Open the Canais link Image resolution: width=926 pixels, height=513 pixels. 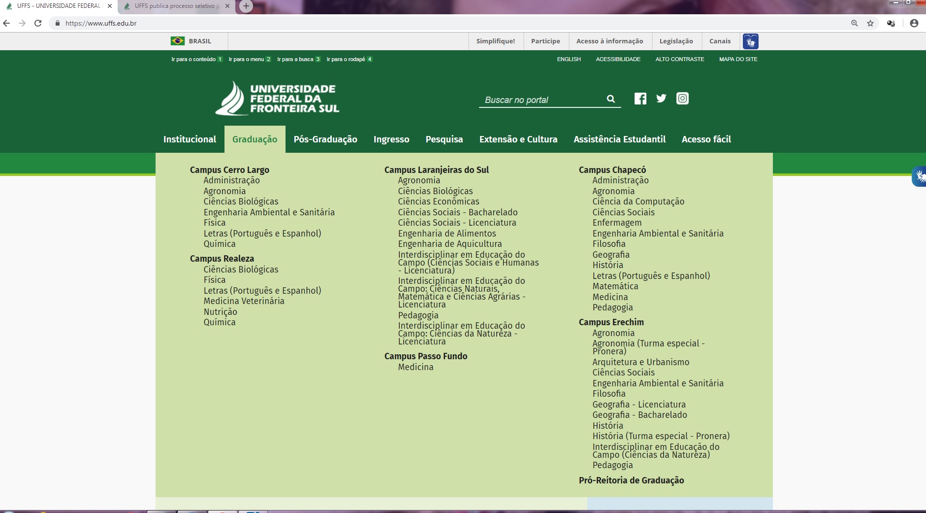point(720,41)
